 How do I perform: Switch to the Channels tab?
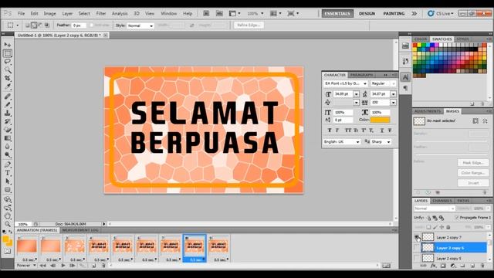pos(442,201)
